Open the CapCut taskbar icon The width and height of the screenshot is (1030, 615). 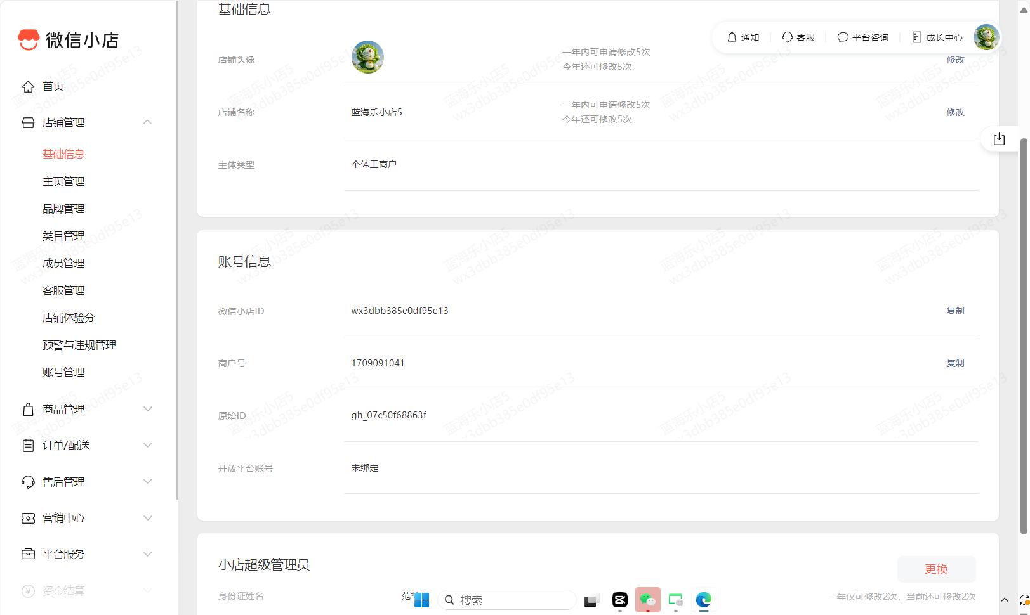pos(619,599)
